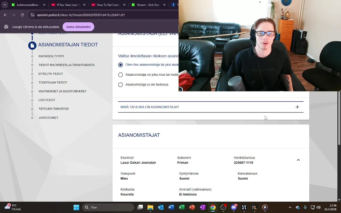This screenshot has height=213, width=341.
Task: Launch Excel from the taskbar
Action: point(181,207)
